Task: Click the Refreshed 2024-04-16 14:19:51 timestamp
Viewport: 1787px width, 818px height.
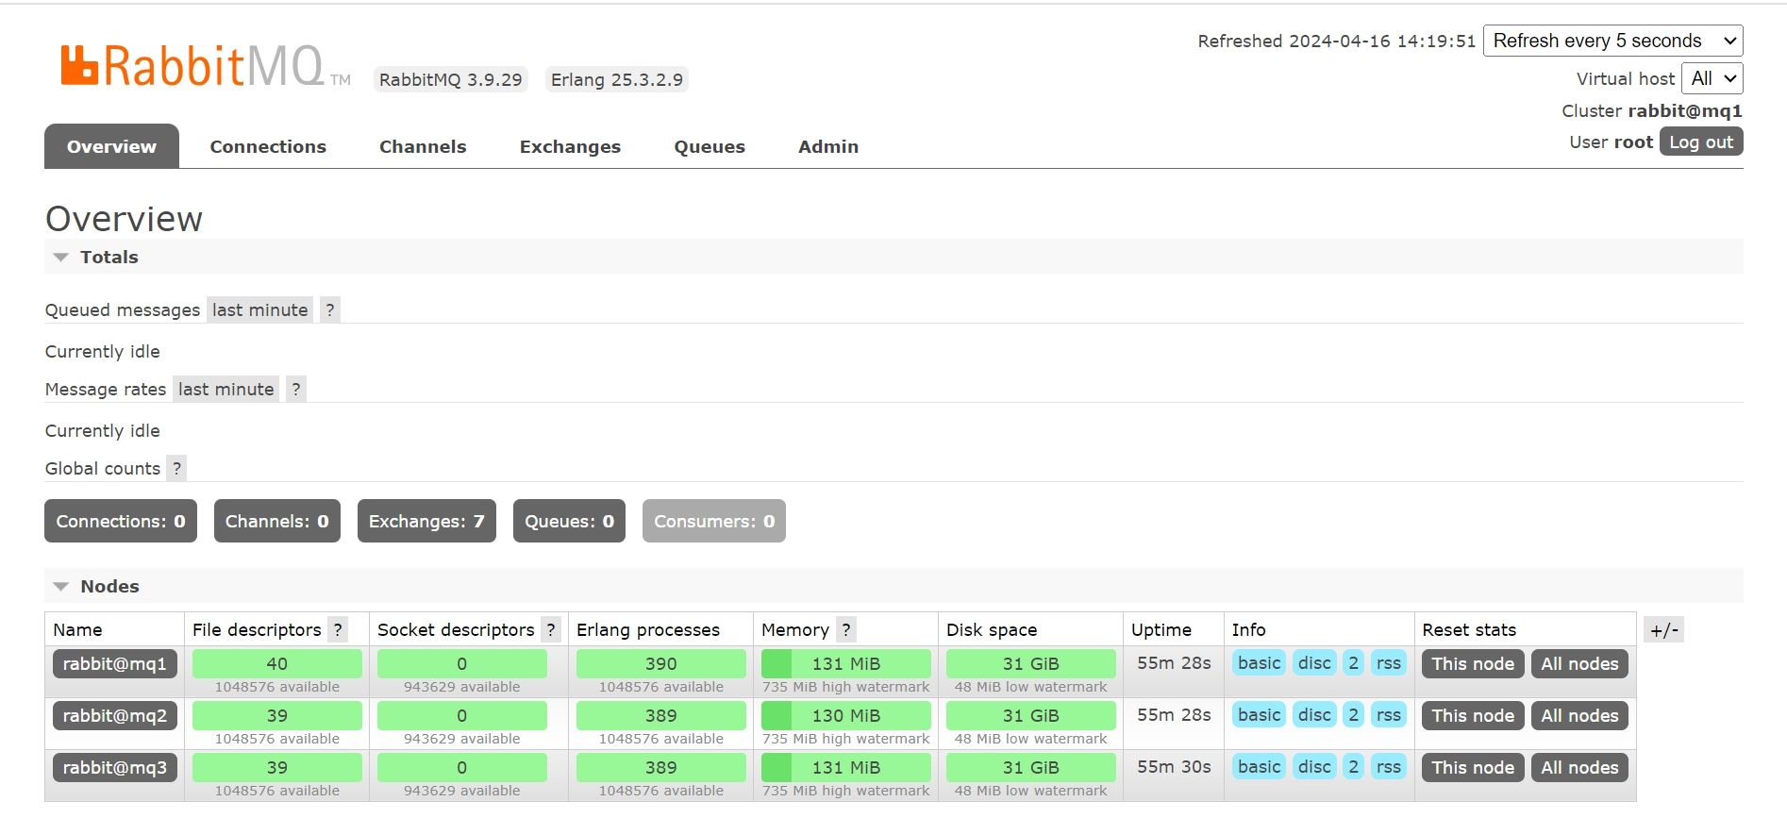Action: click(x=1337, y=41)
